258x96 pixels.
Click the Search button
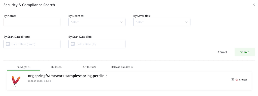[x=245, y=52]
